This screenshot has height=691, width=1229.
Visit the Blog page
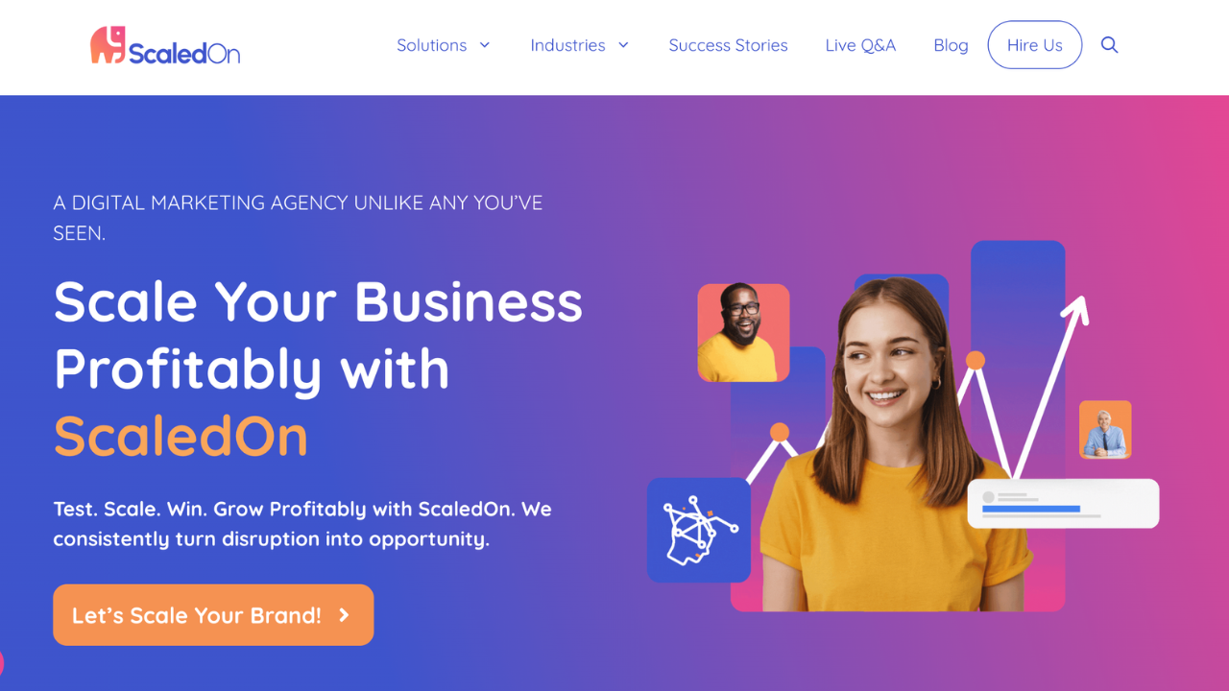pos(951,45)
